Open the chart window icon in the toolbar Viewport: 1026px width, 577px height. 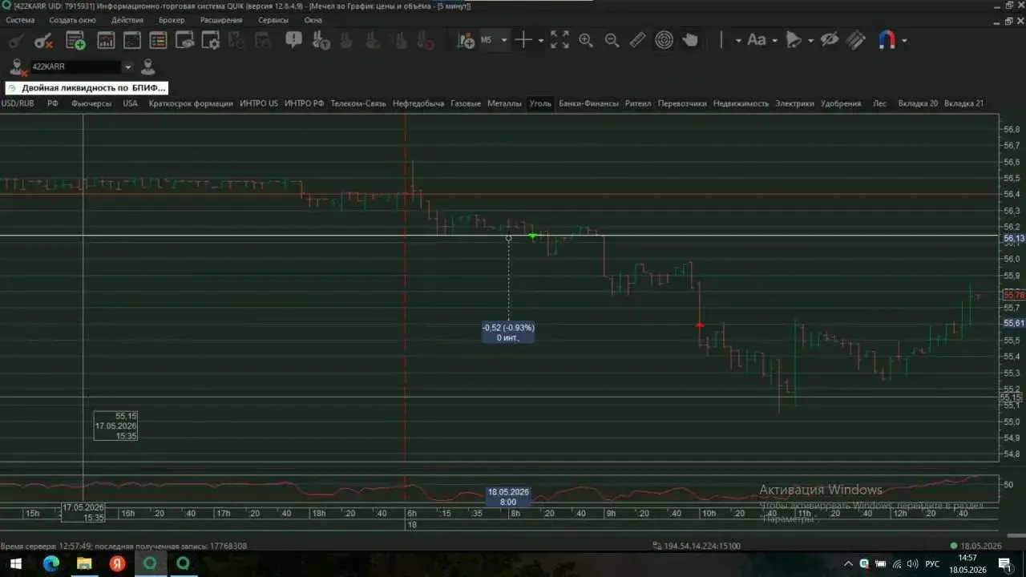(106, 40)
